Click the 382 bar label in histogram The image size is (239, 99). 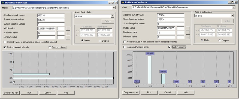137,81
